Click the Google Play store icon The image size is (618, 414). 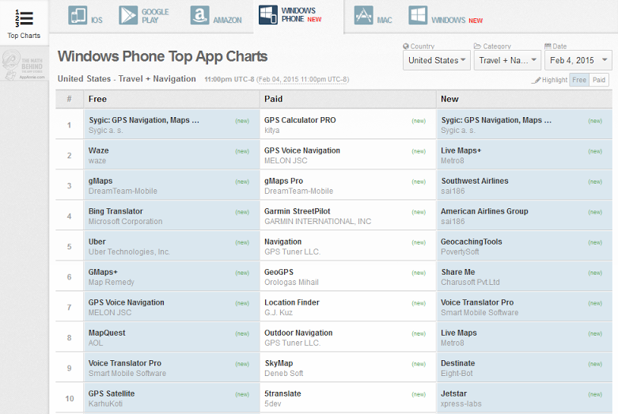pos(128,16)
